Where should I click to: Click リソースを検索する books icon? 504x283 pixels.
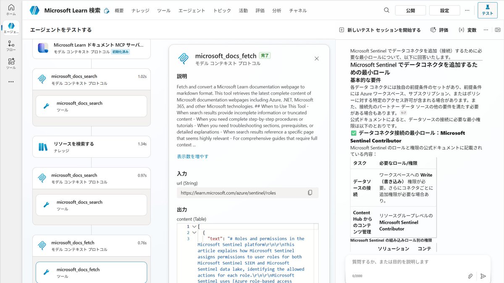[x=43, y=147]
